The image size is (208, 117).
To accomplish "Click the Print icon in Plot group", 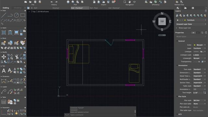I will click(x=68, y=2).
